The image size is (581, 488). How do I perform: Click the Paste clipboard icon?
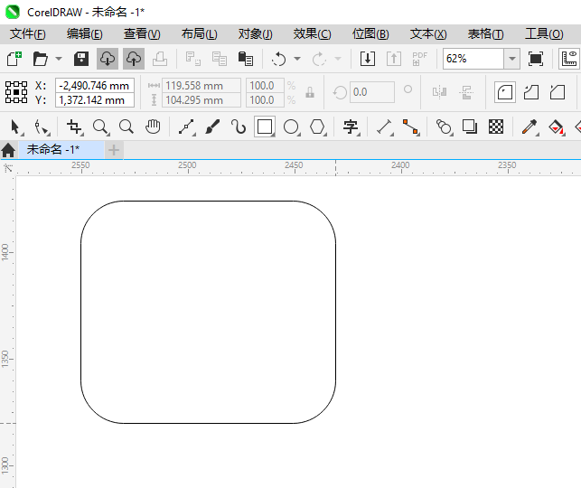pos(245,59)
